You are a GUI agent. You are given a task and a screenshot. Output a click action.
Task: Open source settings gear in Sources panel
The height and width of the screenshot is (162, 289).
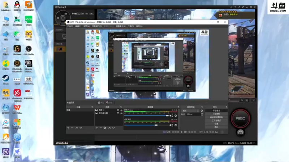(105, 128)
